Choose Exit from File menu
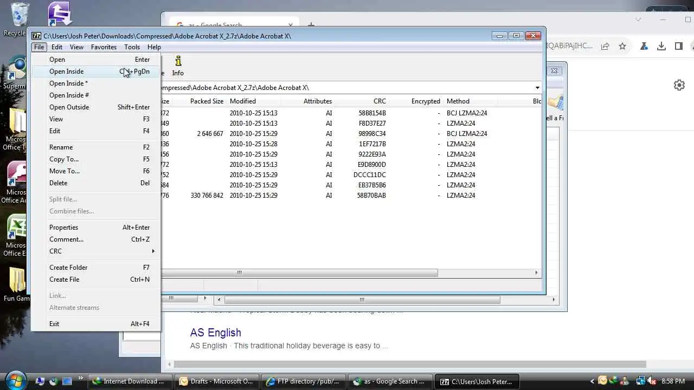Screen dimensions: 694x390 96,324
